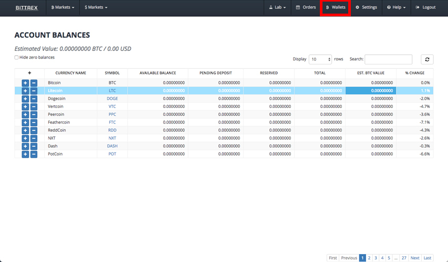Click the withdraw minus icon for Vertcoin
The image size is (448, 262).
[34, 106]
